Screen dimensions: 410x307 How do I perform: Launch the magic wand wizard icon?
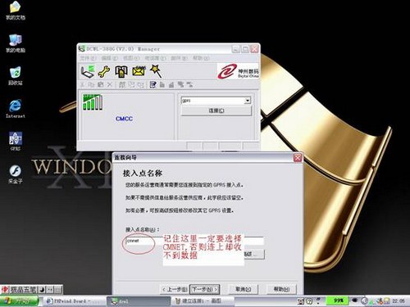pos(156,71)
